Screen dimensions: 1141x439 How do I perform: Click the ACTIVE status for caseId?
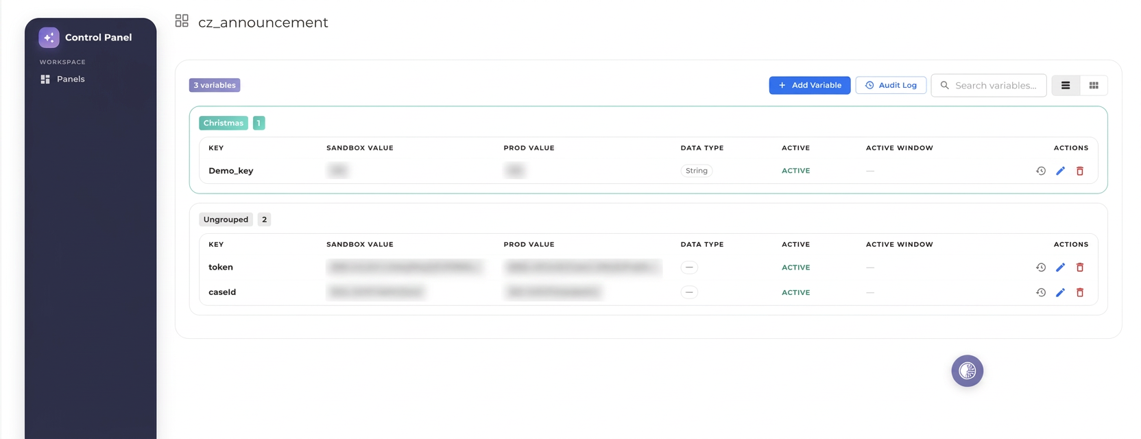(796, 292)
